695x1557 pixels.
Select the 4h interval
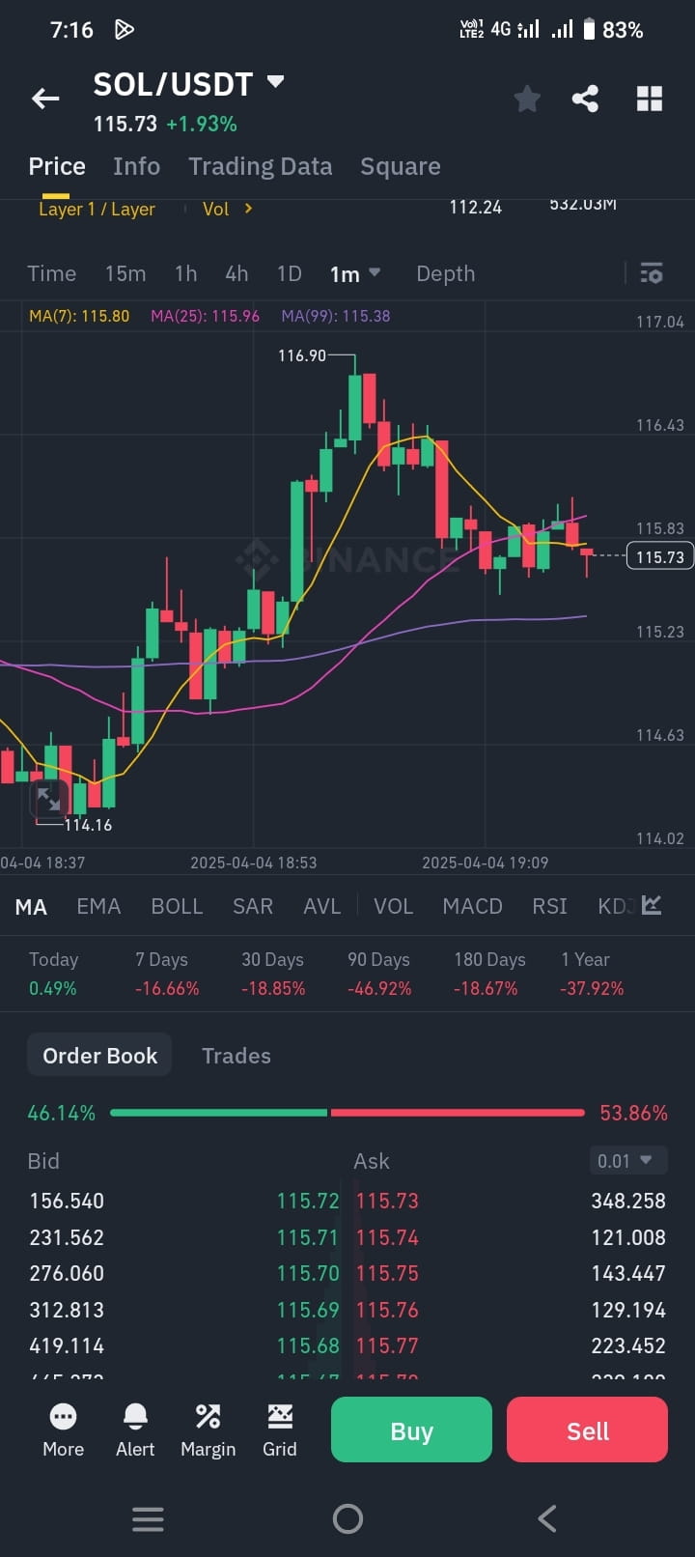point(236,273)
